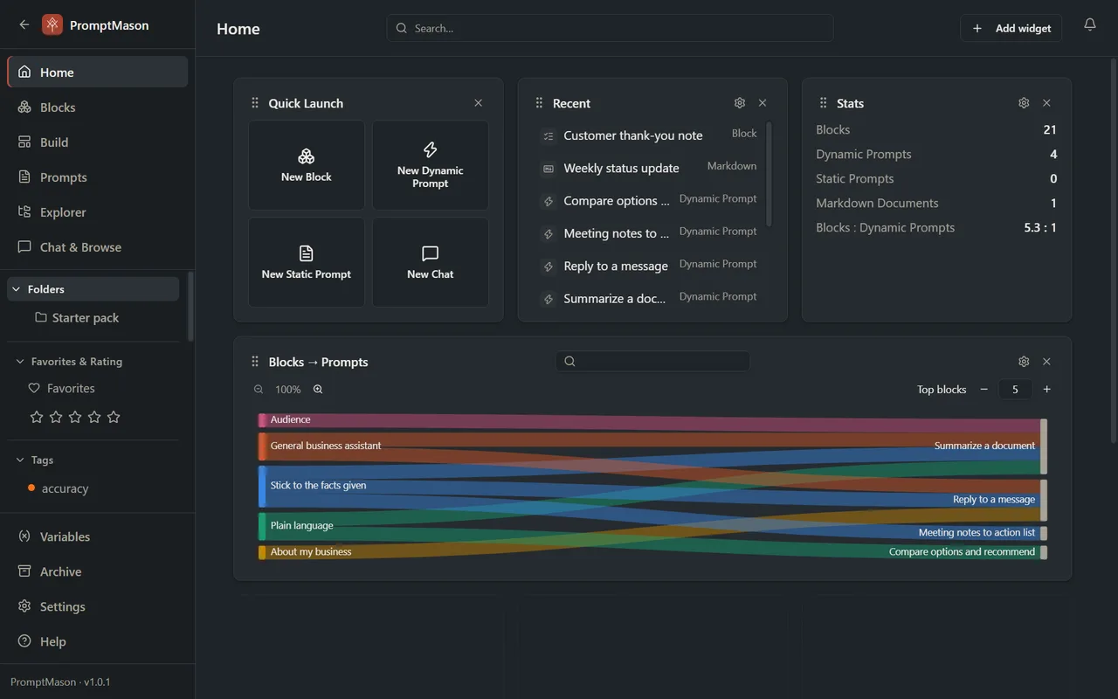
Task: Open the Build page
Action: click(98, 142)
